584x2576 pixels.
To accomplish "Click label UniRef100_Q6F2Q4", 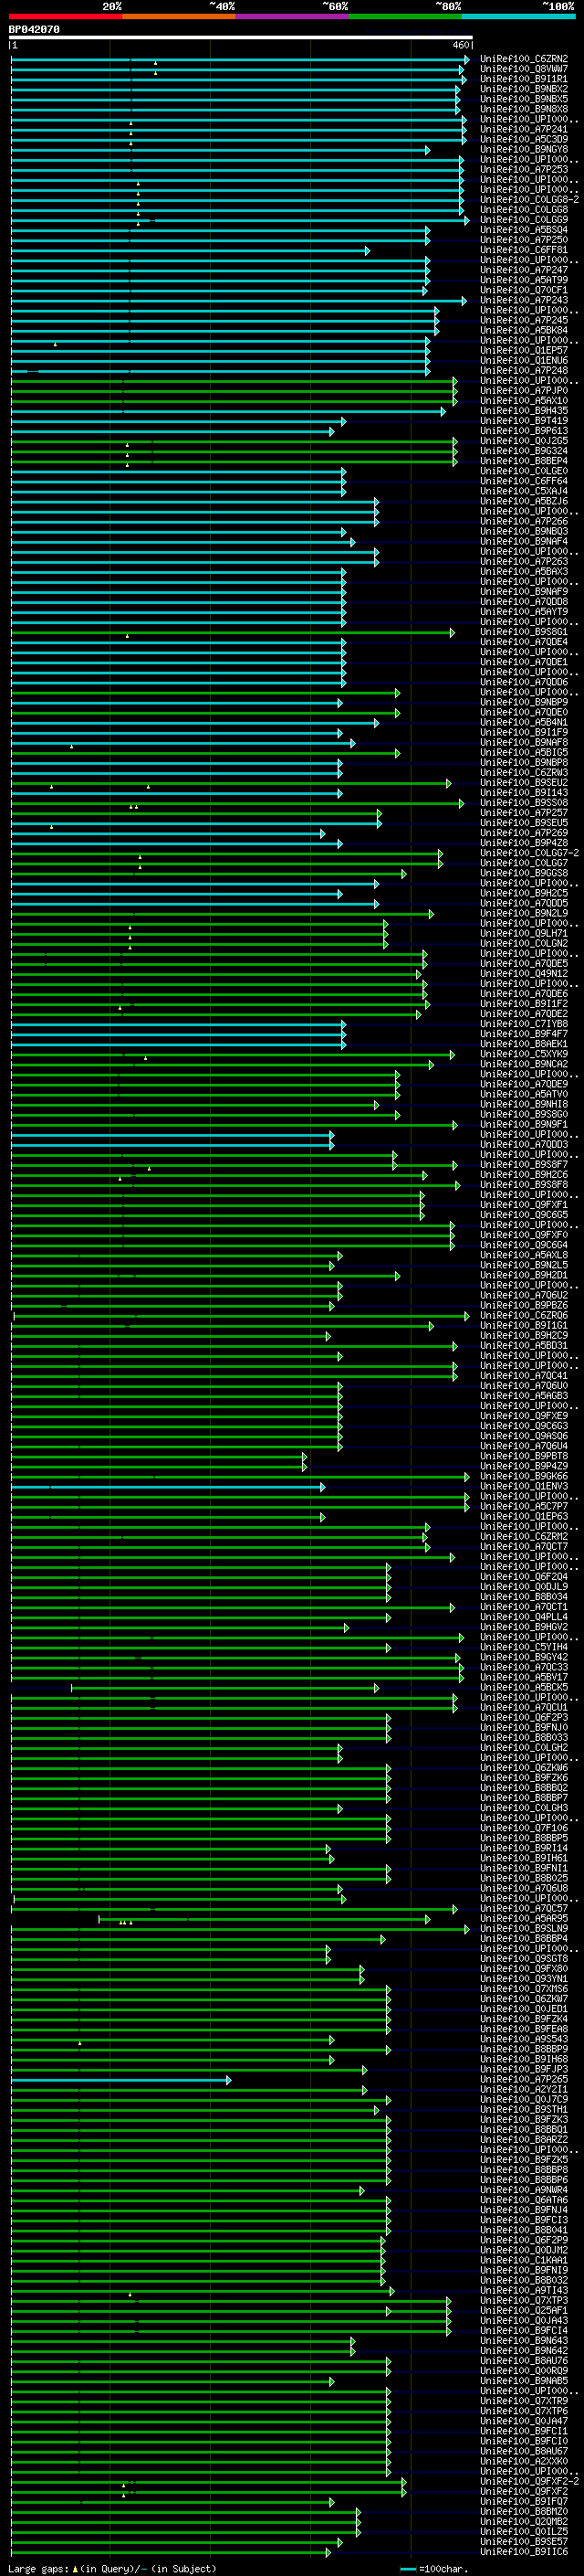I will click(x=524, y=1577).
